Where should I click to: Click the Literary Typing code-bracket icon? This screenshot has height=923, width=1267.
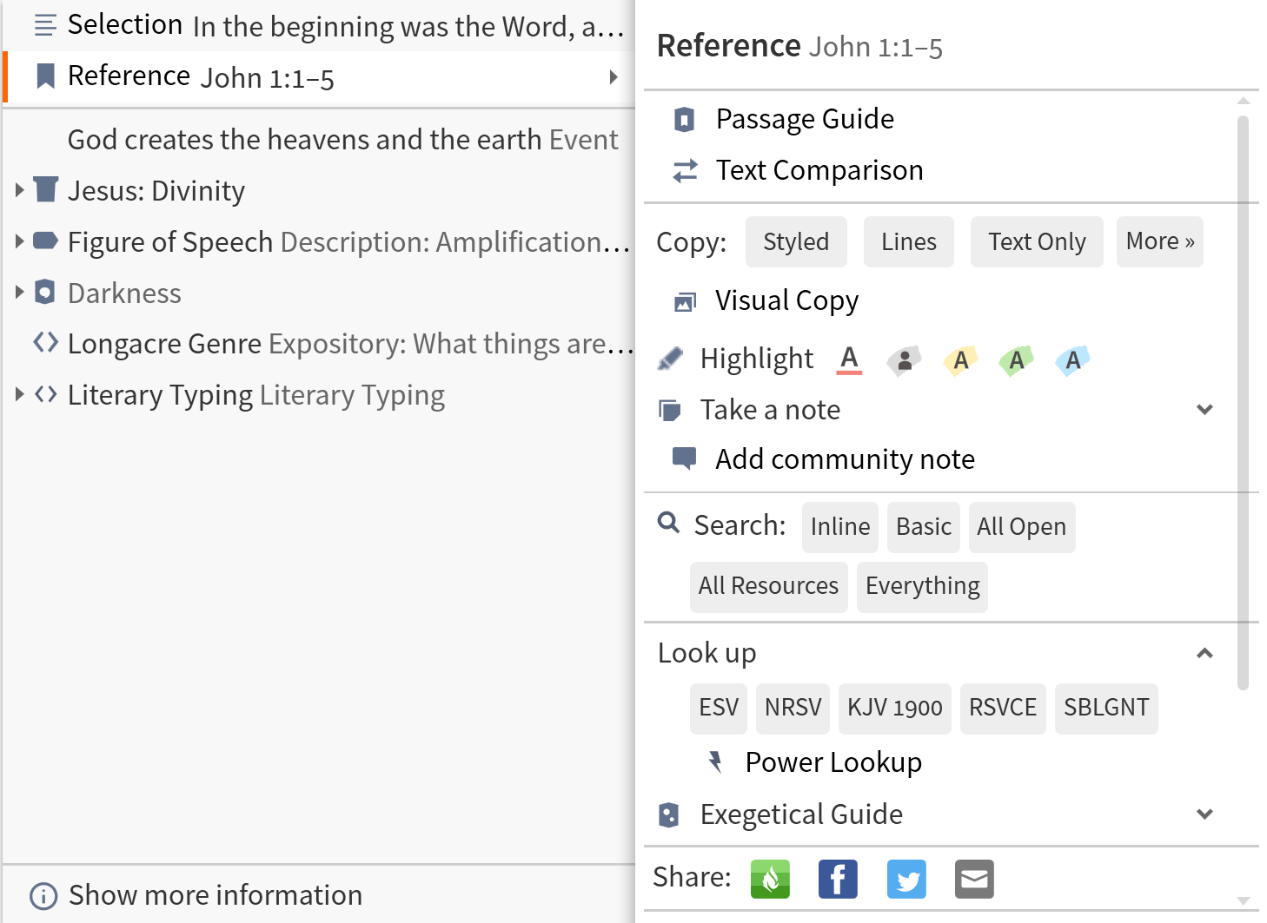45,394
